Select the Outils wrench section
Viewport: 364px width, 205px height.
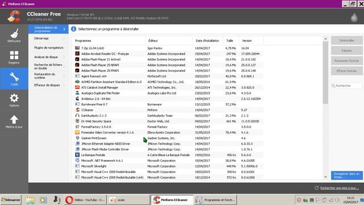(x=14, y=79)
